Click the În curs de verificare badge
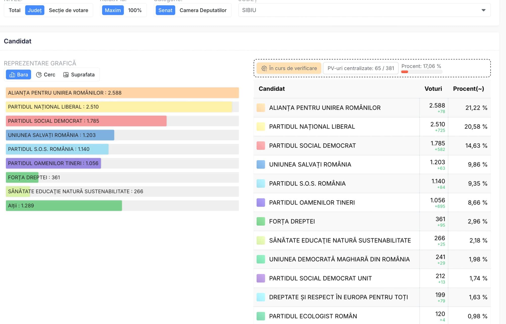Screen dimensions: 506x324 289,68
